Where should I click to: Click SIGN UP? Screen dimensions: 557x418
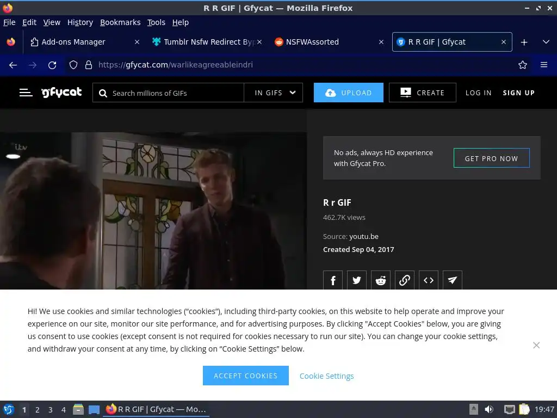[518, 93]
